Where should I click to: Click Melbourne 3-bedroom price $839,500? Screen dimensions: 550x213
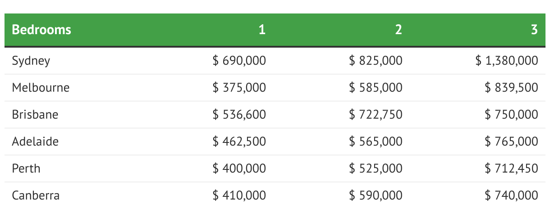pos(511,88)
